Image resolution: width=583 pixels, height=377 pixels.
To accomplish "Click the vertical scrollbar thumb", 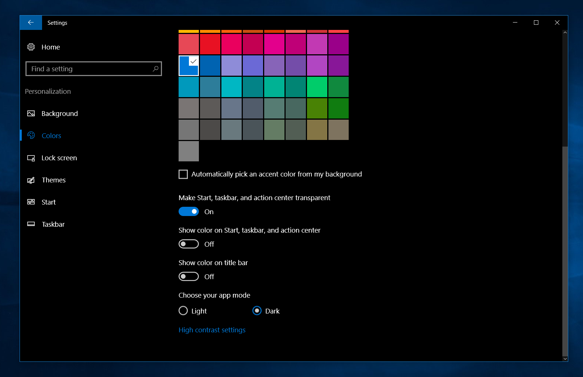I will coord(565,251).
